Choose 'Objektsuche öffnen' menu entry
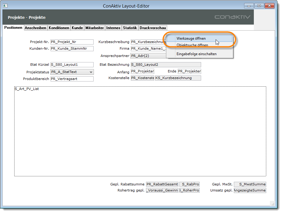 click(192, 45)
